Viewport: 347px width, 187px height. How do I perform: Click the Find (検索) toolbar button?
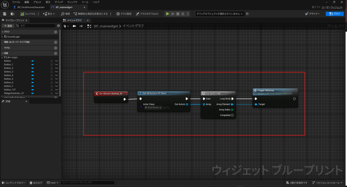(65, 14)
